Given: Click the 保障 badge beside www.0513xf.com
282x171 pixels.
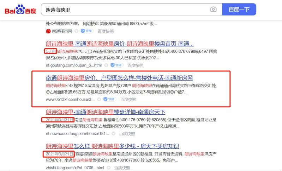Looking at the screenshot, I should pyautogui.click(x=109, y=99).
